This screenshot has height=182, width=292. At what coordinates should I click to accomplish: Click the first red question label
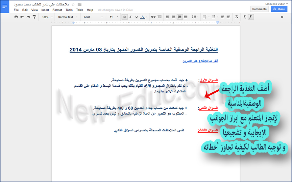coord(208,81)
